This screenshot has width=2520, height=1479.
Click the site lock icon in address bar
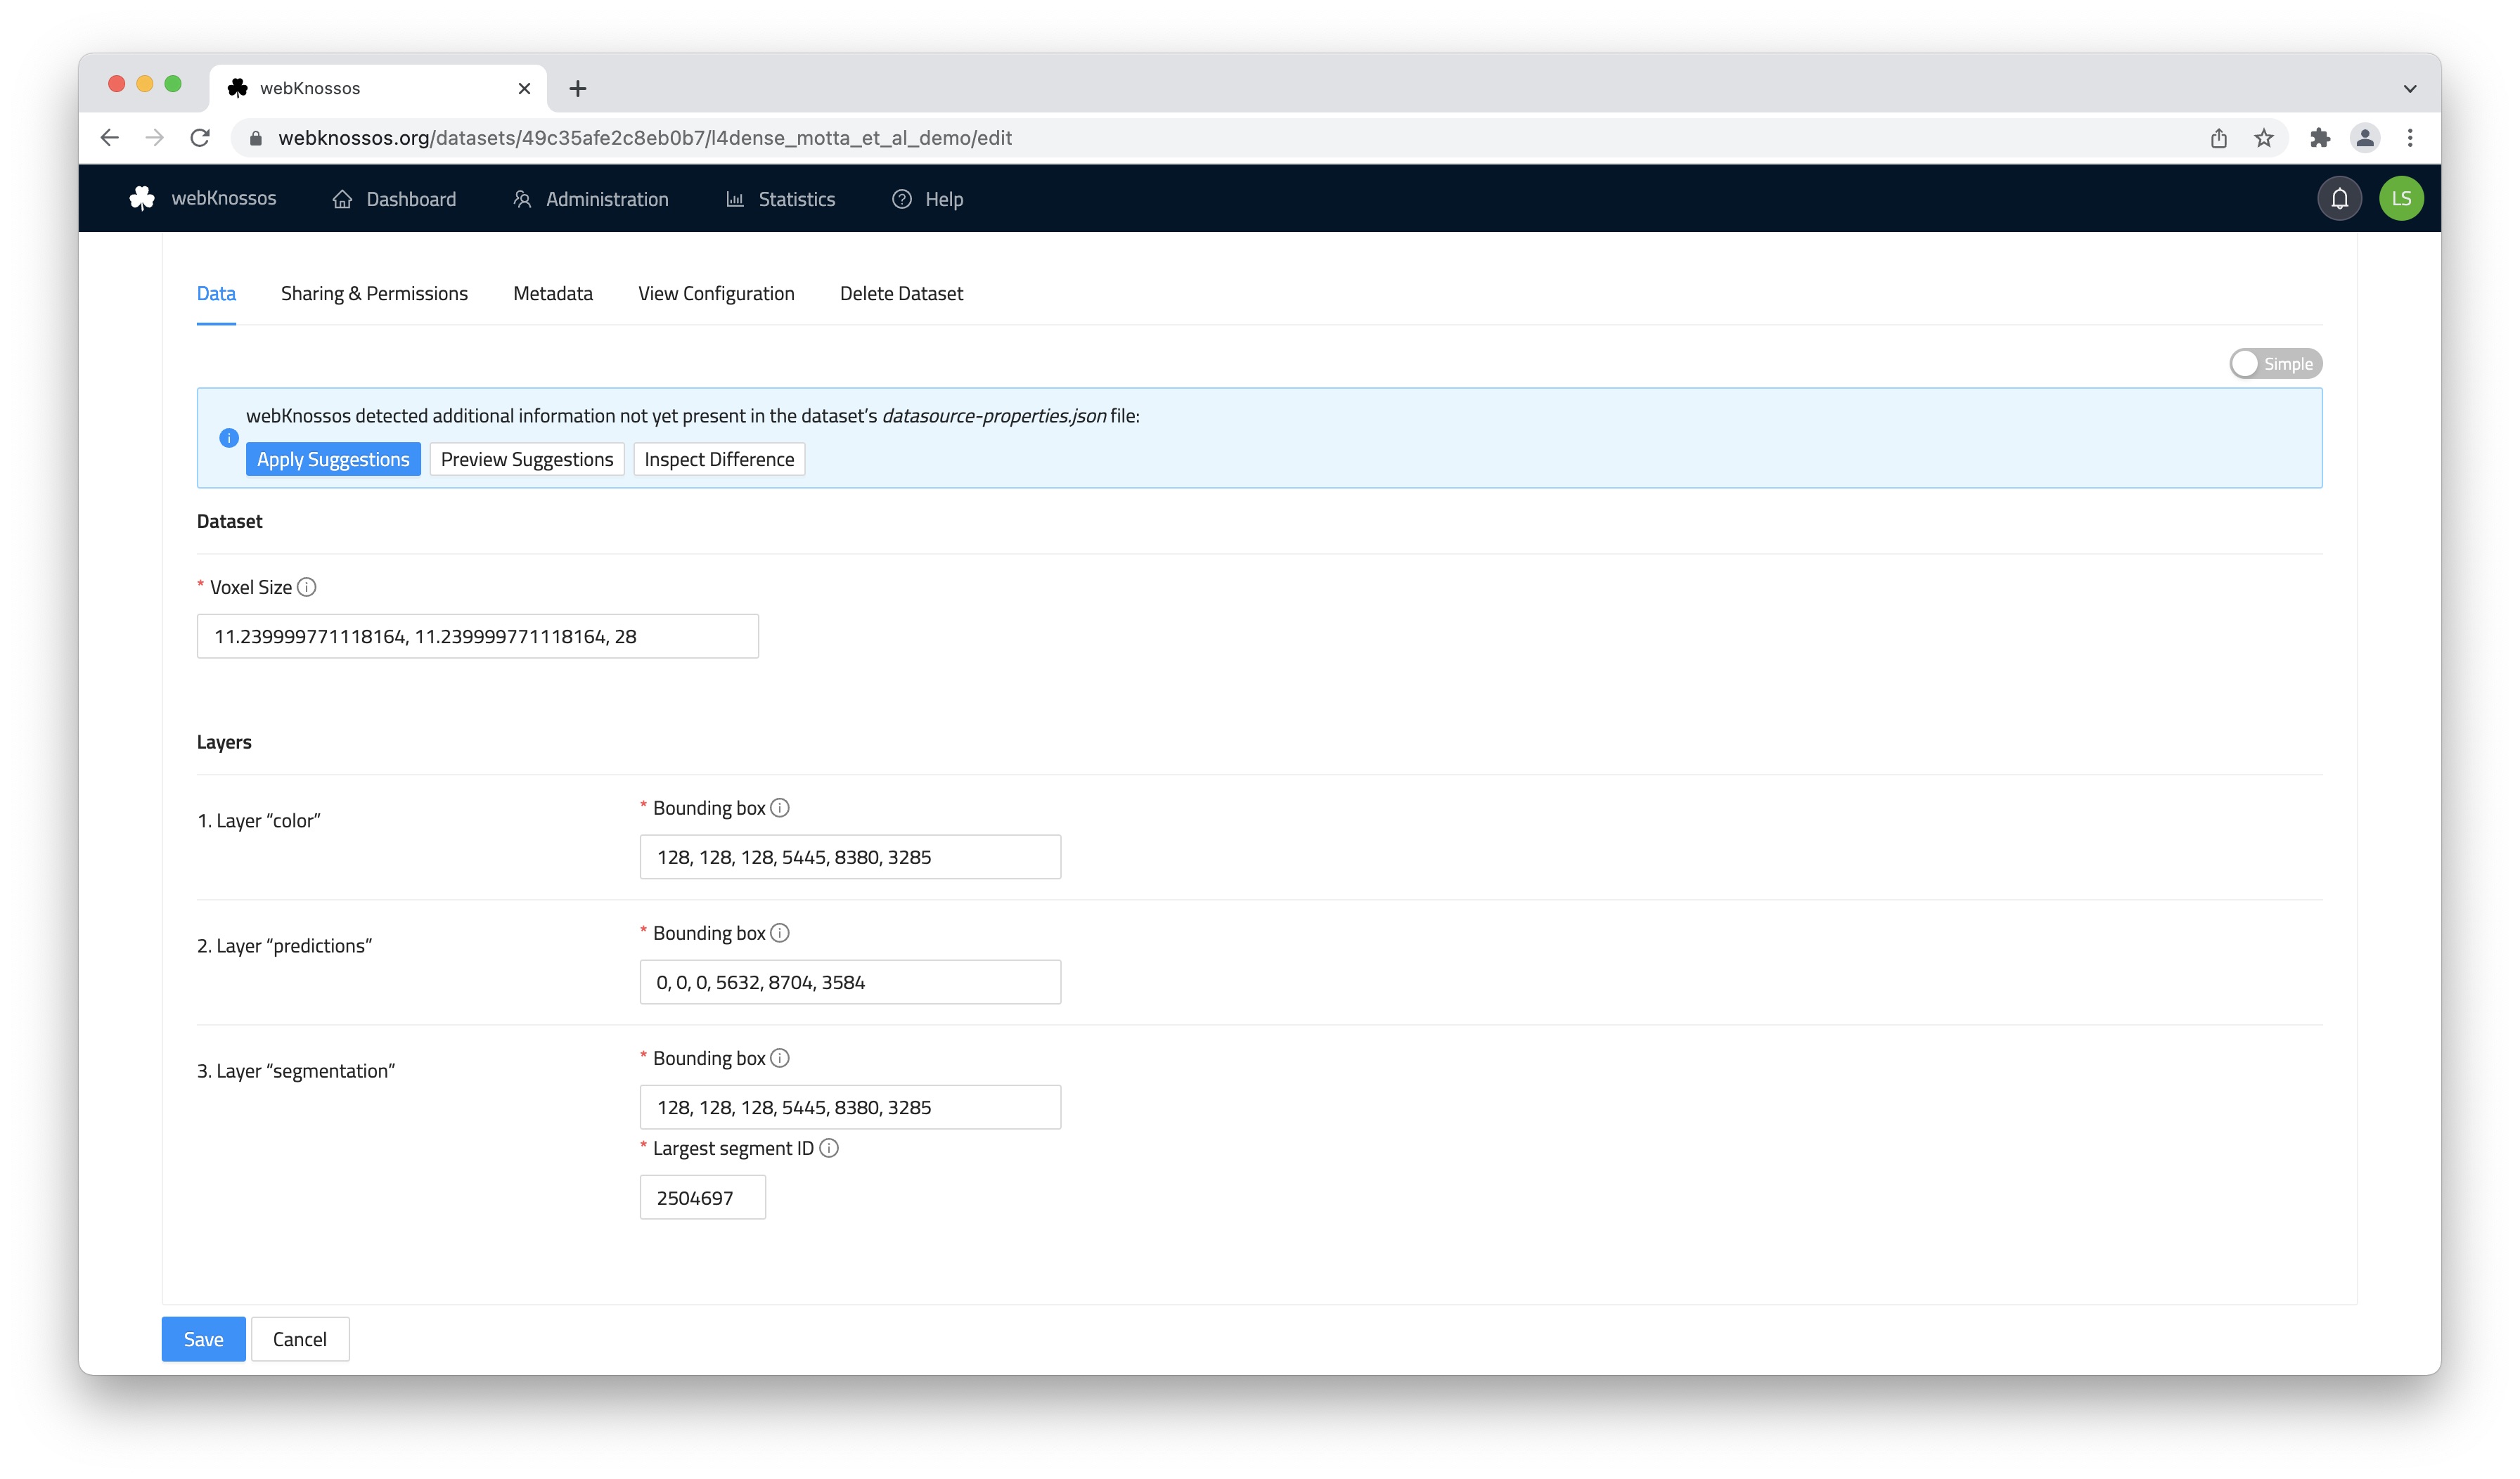256,138
